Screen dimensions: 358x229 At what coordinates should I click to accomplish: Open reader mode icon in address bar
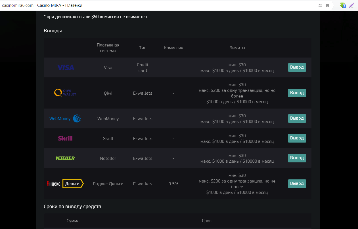tap(320, 5)
